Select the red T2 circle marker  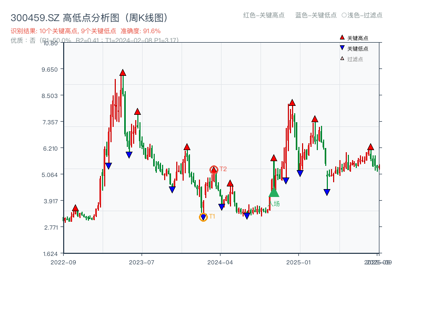[214, 169]
